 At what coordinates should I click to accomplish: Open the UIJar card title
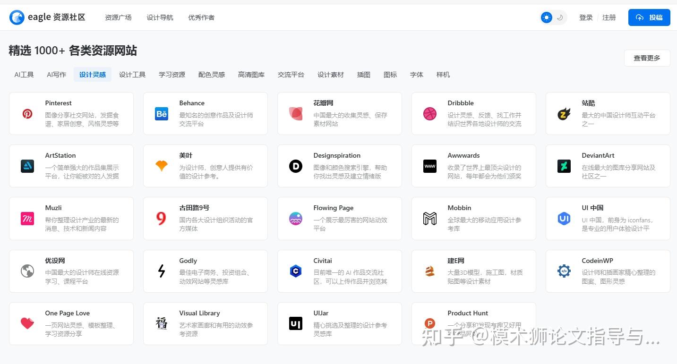pyautogui.click(x=321, y=313)
